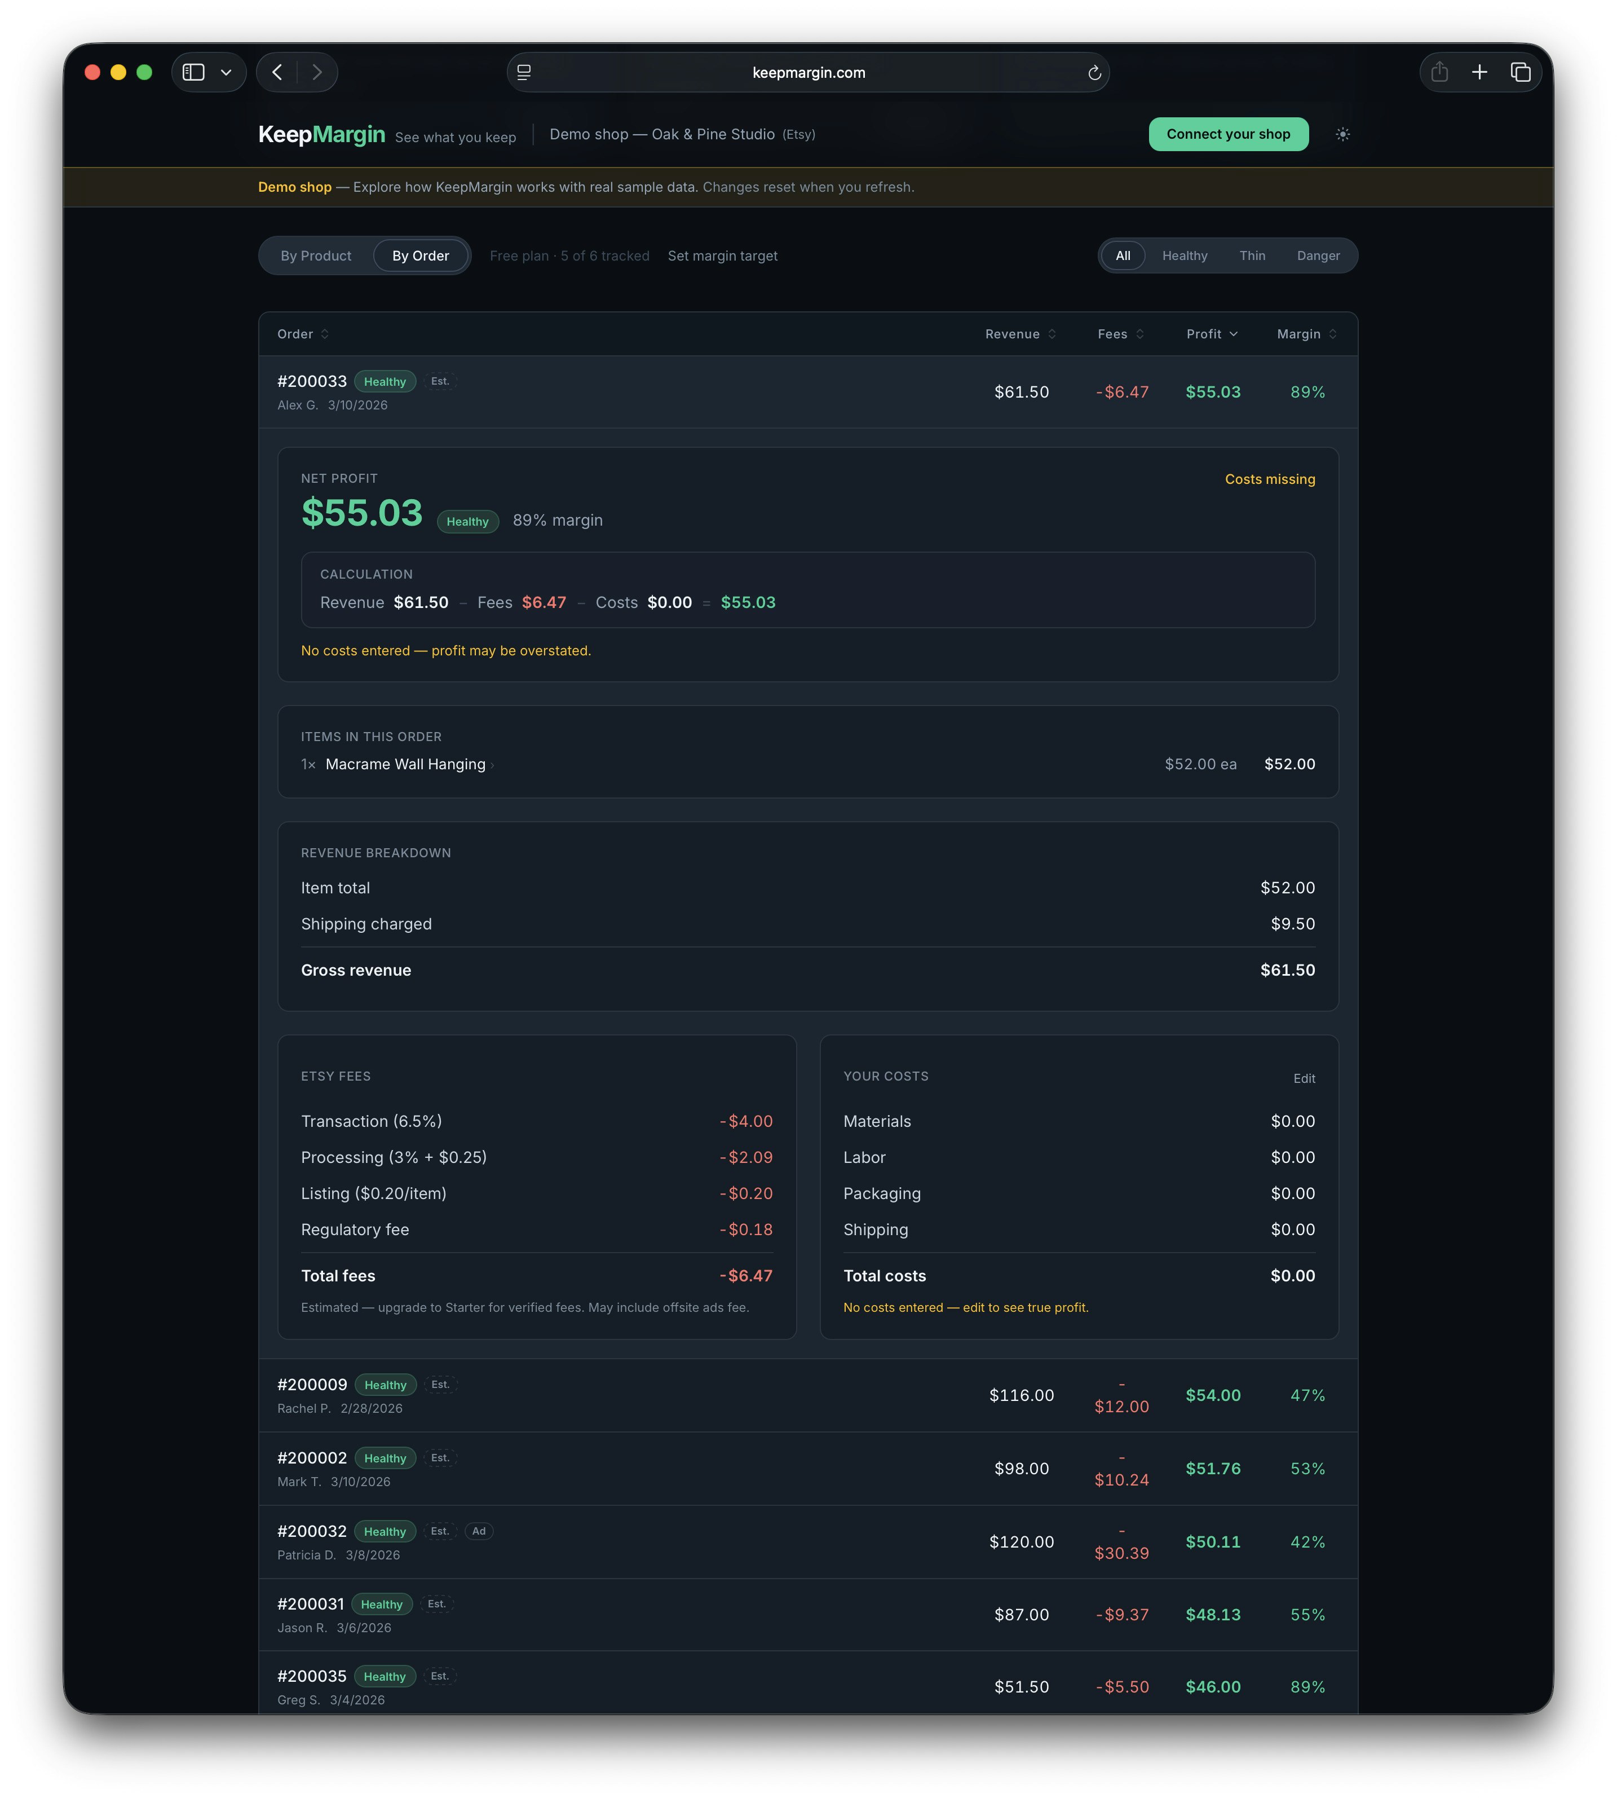Sort by Margin column header

(1306, 334)
